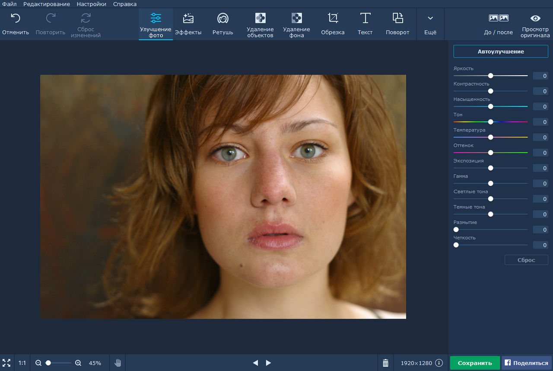
Task: Click the Контрастность slider
Action: (491, 91)
